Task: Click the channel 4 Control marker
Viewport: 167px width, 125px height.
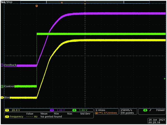Action: [x=3, y=86]
